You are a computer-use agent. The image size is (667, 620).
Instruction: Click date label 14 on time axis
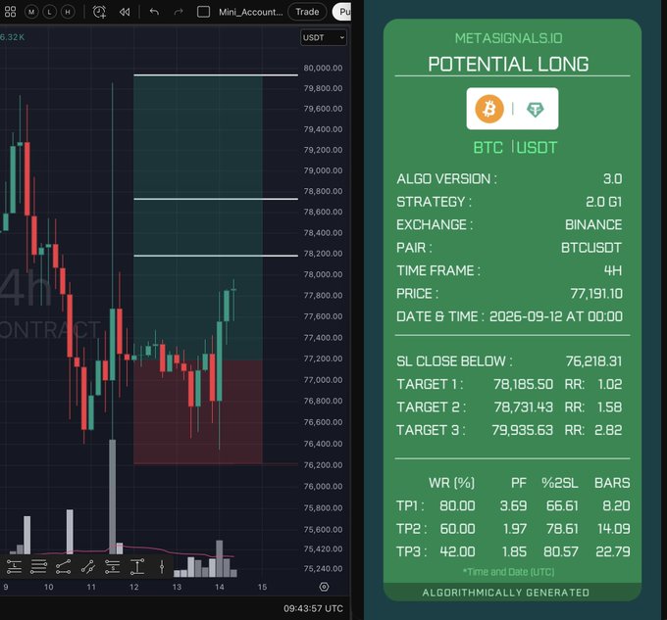219,587
